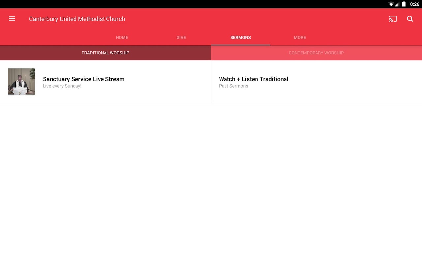This screenshot has height=264, width=422.
Task: Switch to the Home tab
Action: click(x=122, y=38)
